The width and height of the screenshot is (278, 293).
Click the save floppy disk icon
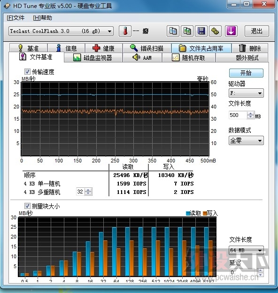point(201,31)
